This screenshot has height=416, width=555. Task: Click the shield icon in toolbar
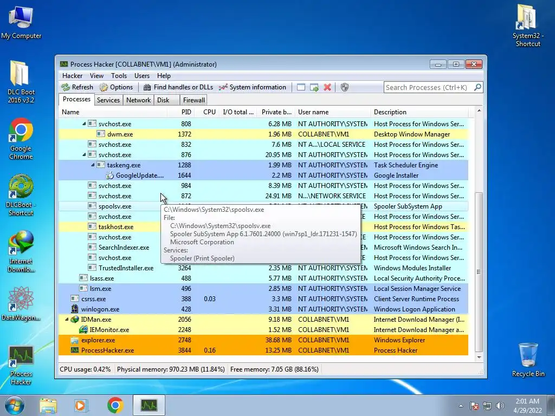[344, 87]
